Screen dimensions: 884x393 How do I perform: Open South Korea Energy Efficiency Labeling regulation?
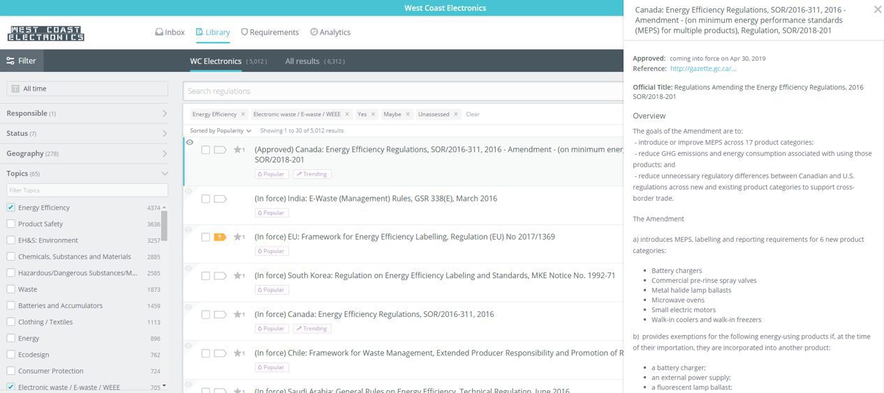tap(435, 275)
